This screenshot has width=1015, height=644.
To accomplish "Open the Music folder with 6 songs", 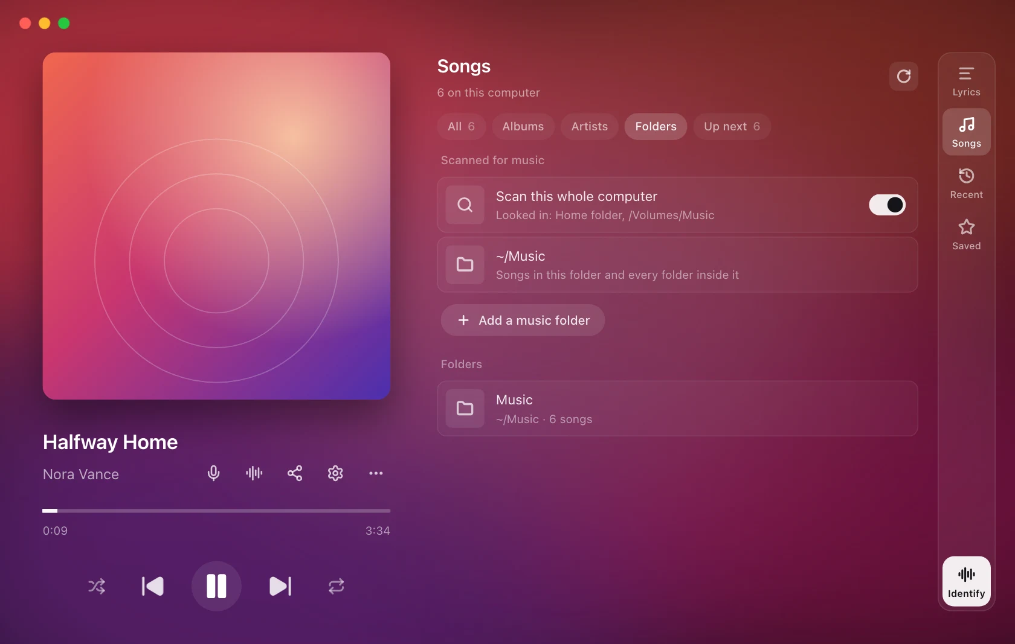I will coord(677,409).
